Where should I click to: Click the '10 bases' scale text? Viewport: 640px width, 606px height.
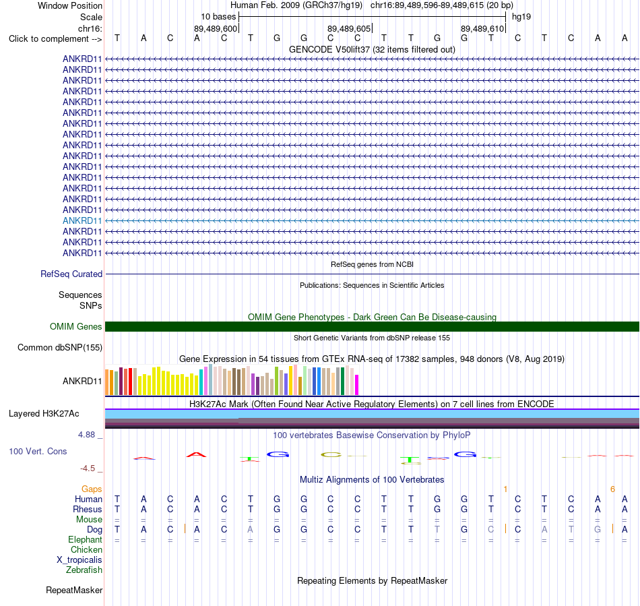pos(218,17)
